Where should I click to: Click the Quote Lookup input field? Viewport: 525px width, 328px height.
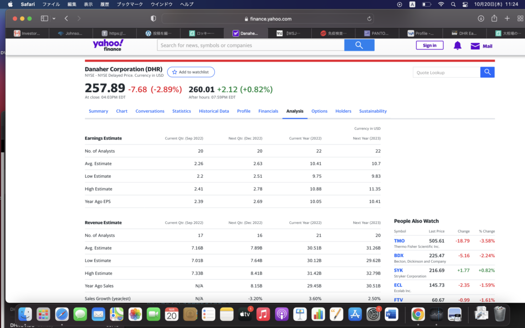coord(446,72)
